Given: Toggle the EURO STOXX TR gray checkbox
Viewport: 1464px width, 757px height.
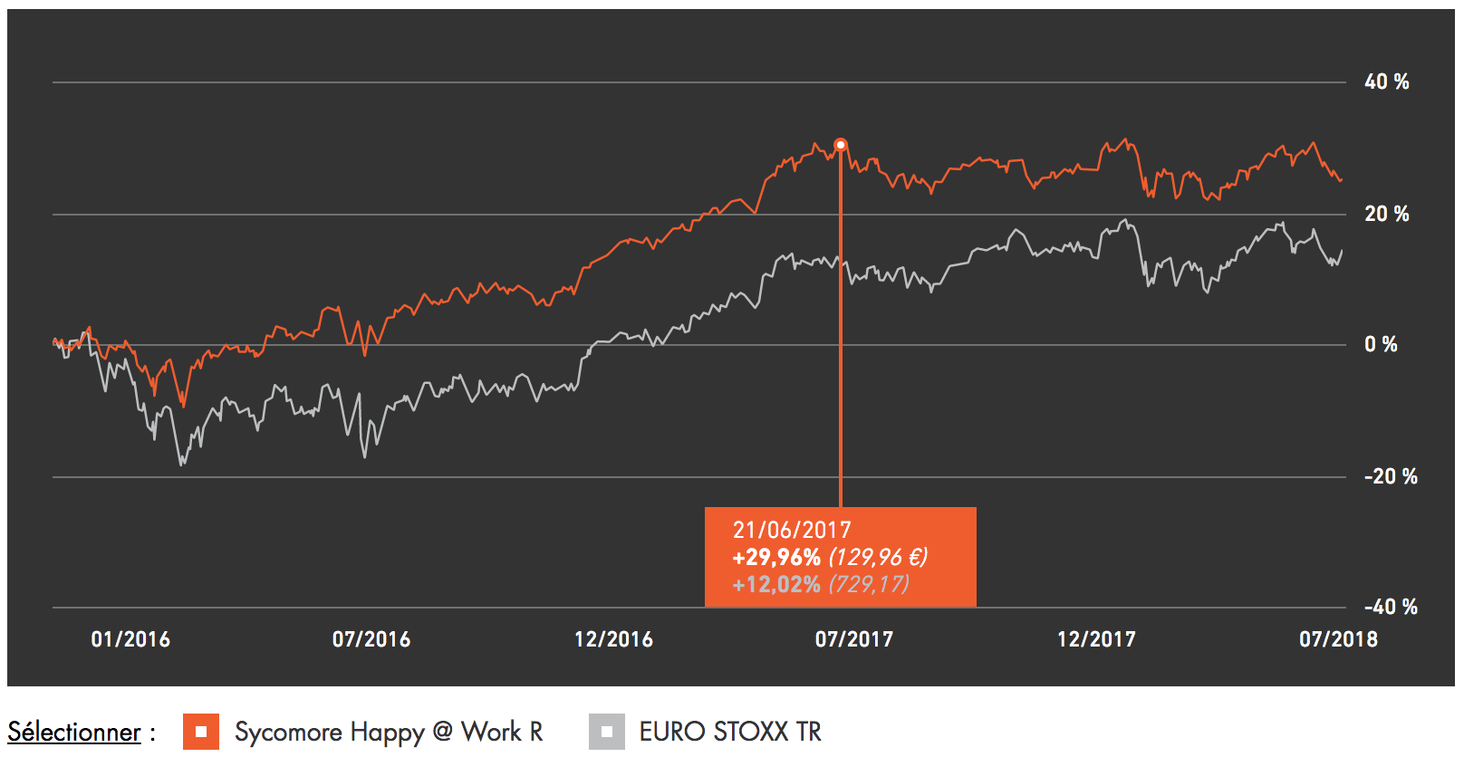Looking at the screenshot, I should pyautogui.click(x=607, y=732).
